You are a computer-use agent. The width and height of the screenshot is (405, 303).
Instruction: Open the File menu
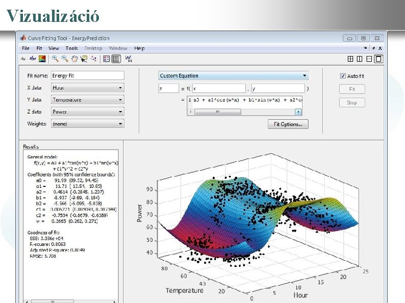(x=26, y=48)
